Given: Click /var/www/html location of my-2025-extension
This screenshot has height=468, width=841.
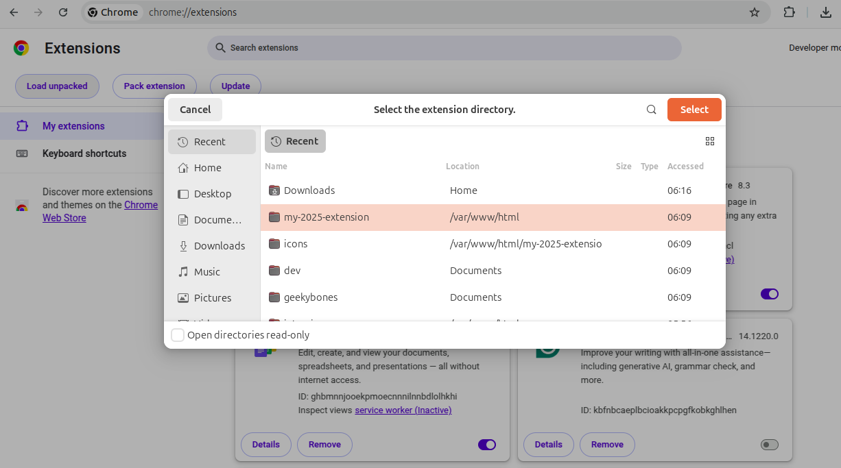Looking at the screenshot, I should point(484,217).
